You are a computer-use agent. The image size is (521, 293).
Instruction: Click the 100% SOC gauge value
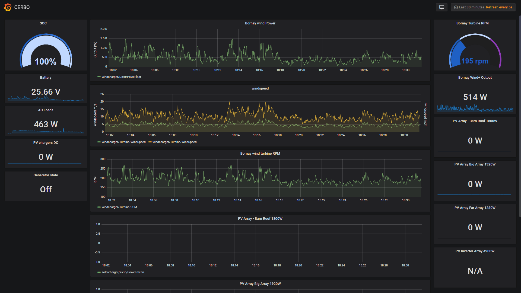point(46,62)
